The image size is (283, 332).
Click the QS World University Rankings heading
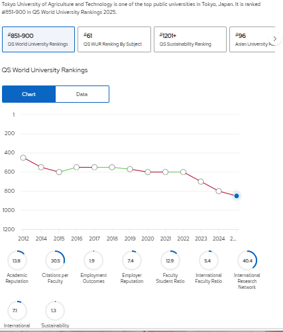tap(44, 70)
